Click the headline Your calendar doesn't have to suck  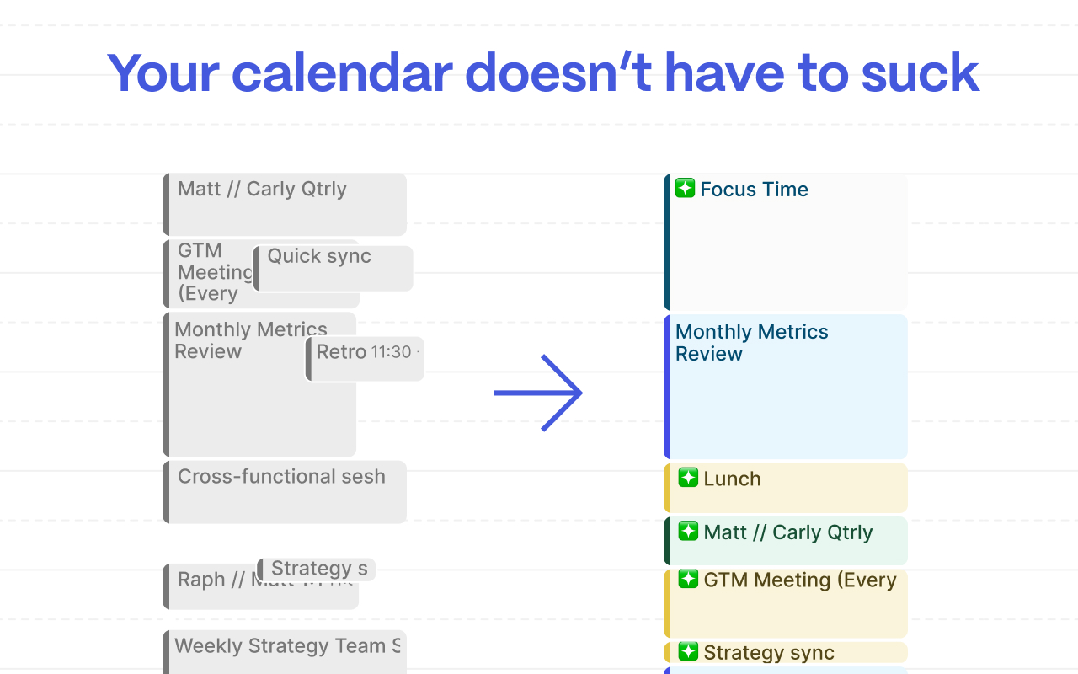click(x=543, y=72)
